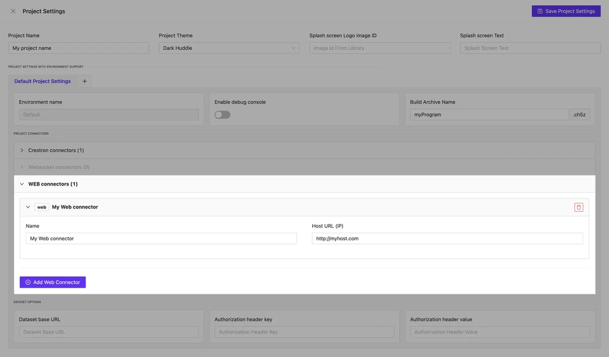Open the Project Theme dropdown
609x357 pixels.
coord(228,48)
